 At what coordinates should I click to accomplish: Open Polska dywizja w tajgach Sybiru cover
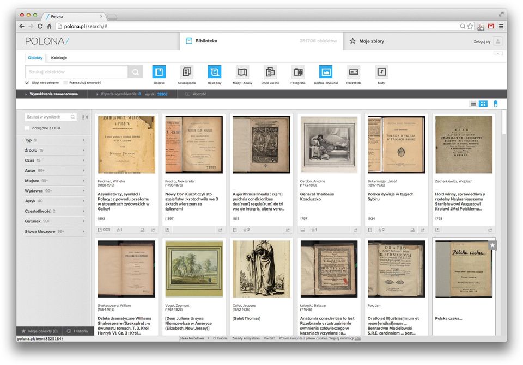click(396, 145)
